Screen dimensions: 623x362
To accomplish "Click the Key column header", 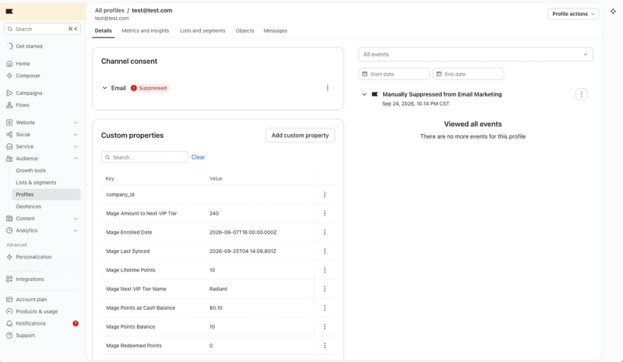I will pos(110,178).
